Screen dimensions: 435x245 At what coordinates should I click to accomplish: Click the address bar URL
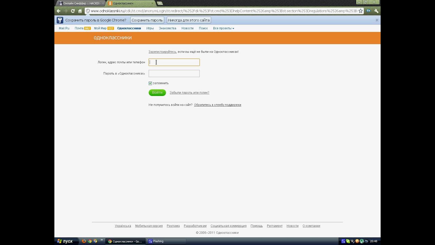click(x=224, y=11)
